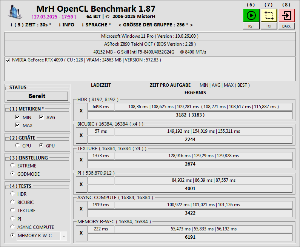The width and height of the screenshot is (300, 247).
Task: Click ASRock Z890 Taichi OCF row
Action: coord(150,44)
